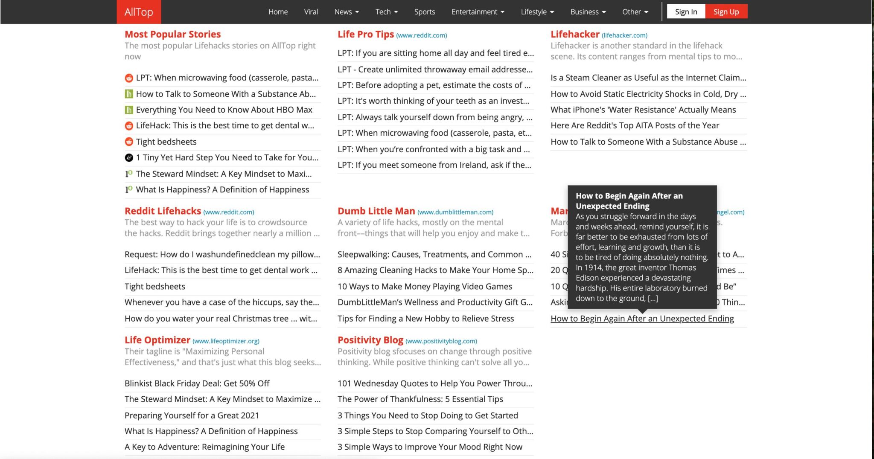This screenshot has height=459, width=874.
Task: Click the black round icon beside '1 Tiny Yet Hard Step'
Action: 129,158
